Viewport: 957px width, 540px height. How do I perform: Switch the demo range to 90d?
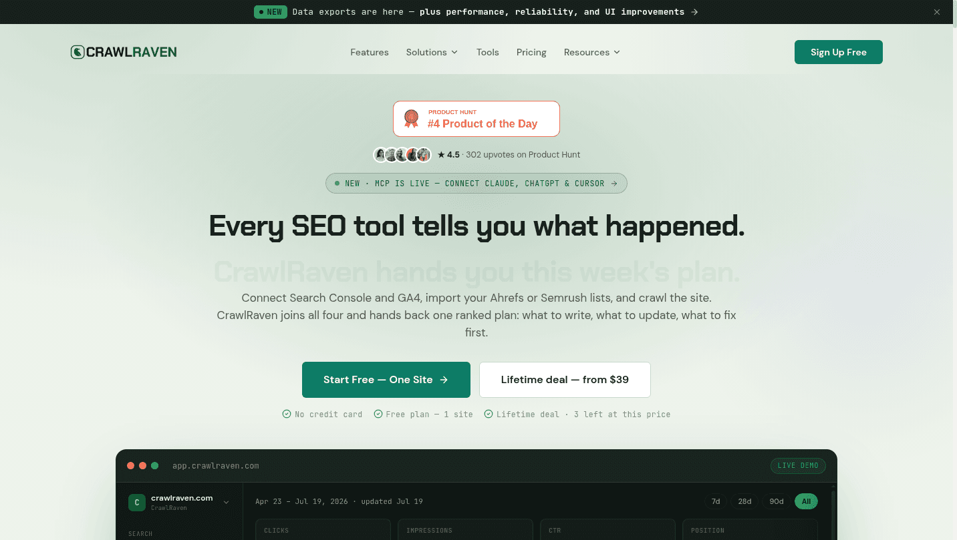[x=776, y=501]
